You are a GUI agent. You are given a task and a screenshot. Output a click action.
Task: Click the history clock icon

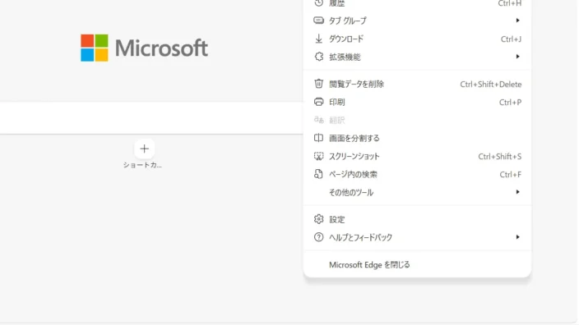(318, 3)
